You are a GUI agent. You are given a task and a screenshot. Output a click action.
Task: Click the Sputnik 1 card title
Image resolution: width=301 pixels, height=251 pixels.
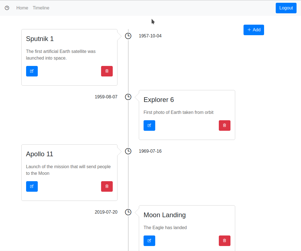(x=40, y=39)
